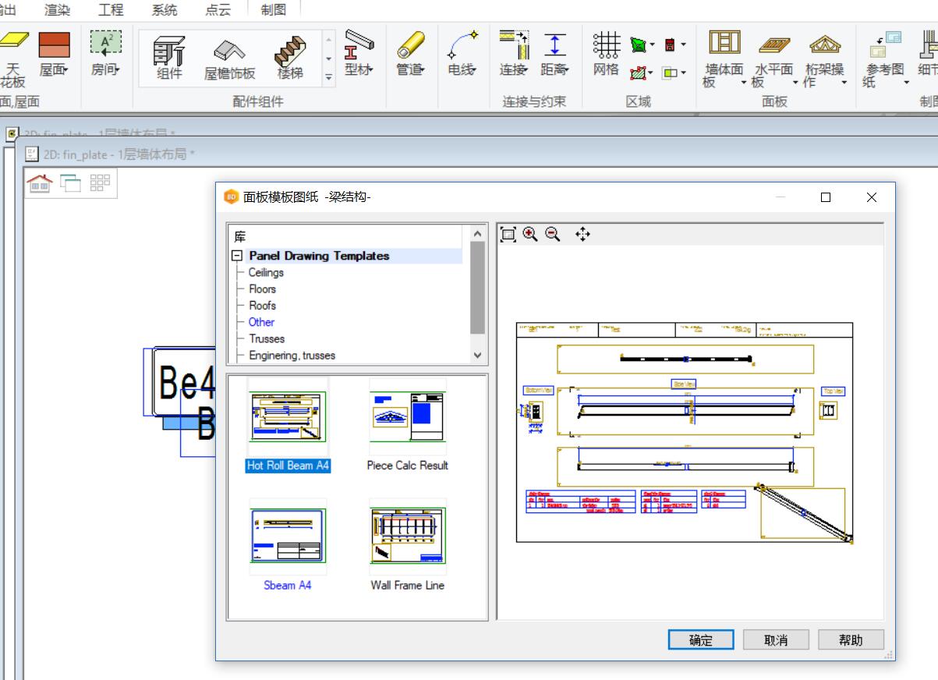Image resolution: width=938 pixels, height=680 pixels.
Task: Open the 点云 ribbon tab
Action: point(218,9)
